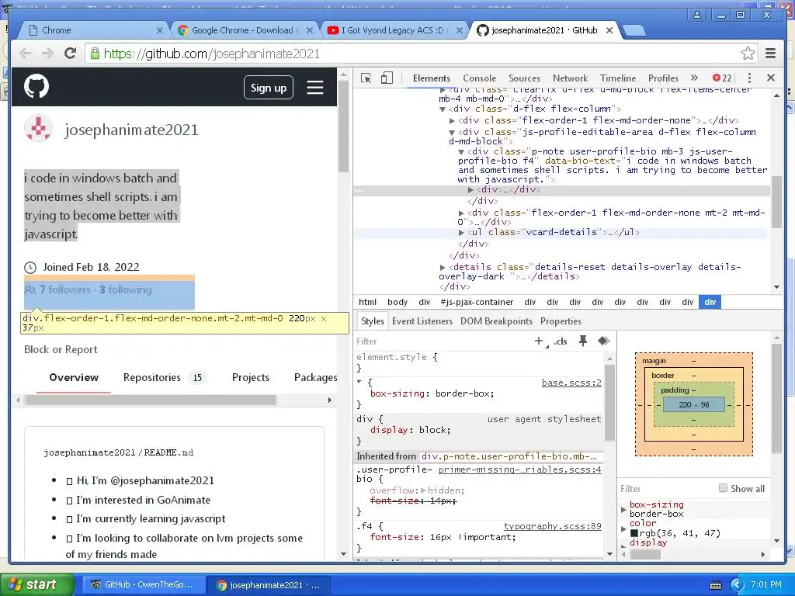
Task: Go back with the browser back arrow
Action: click(x=26, y=54)
